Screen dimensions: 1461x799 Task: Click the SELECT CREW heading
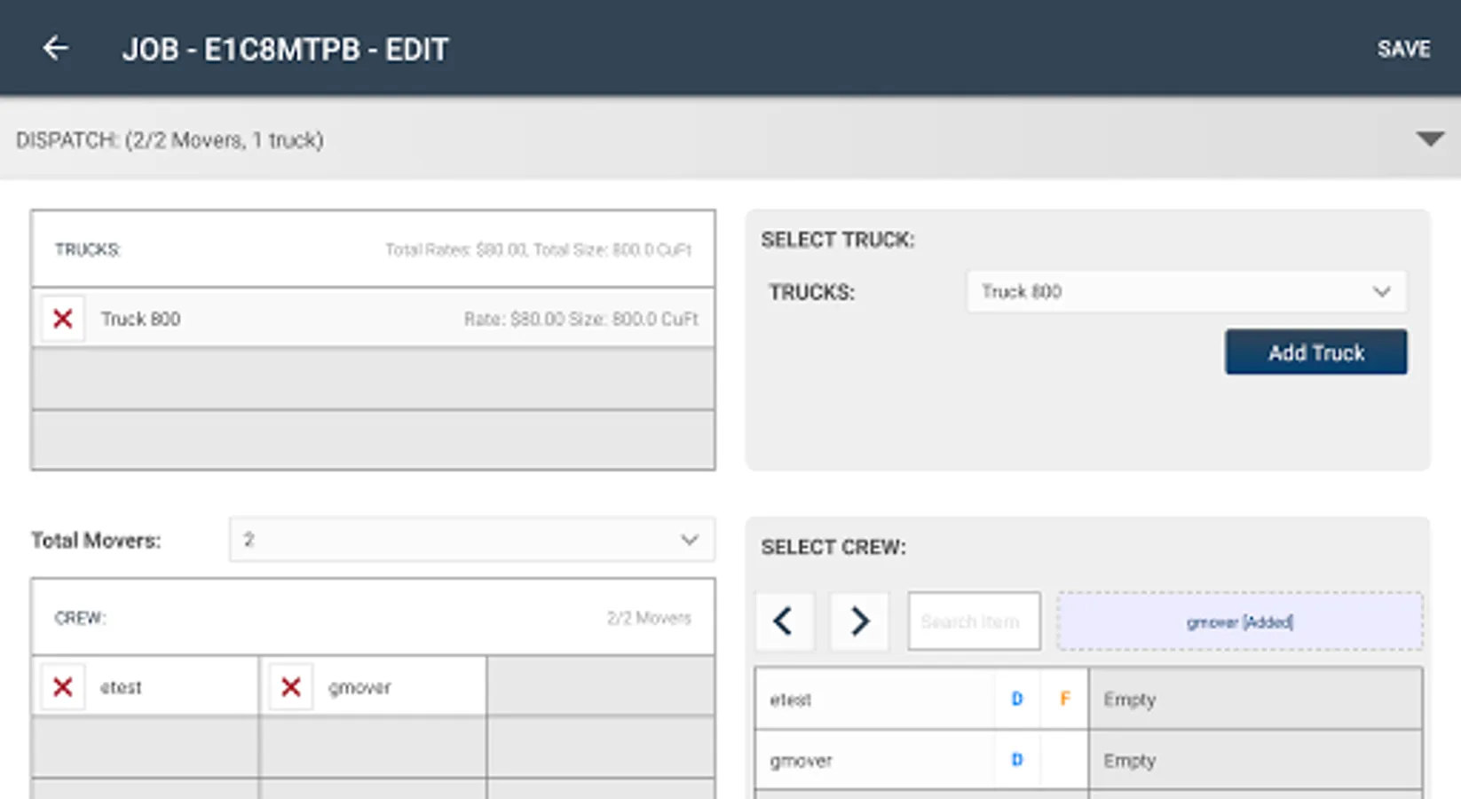tap(833, 548)
